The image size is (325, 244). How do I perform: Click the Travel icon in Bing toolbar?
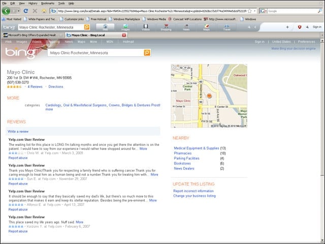[227, 27]
